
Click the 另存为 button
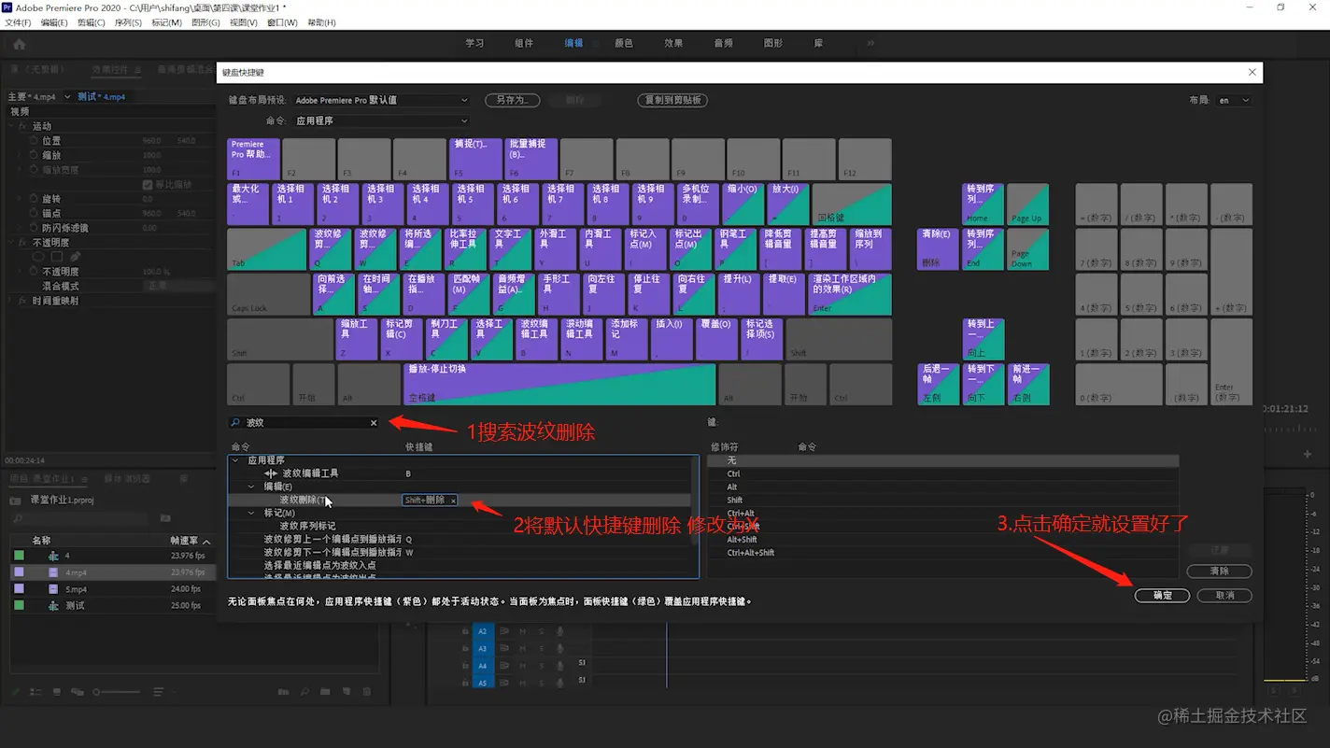512,100
